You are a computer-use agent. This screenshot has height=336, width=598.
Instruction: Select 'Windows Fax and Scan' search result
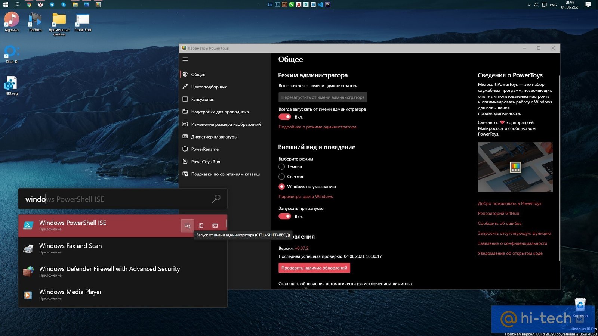pos(123,249)
